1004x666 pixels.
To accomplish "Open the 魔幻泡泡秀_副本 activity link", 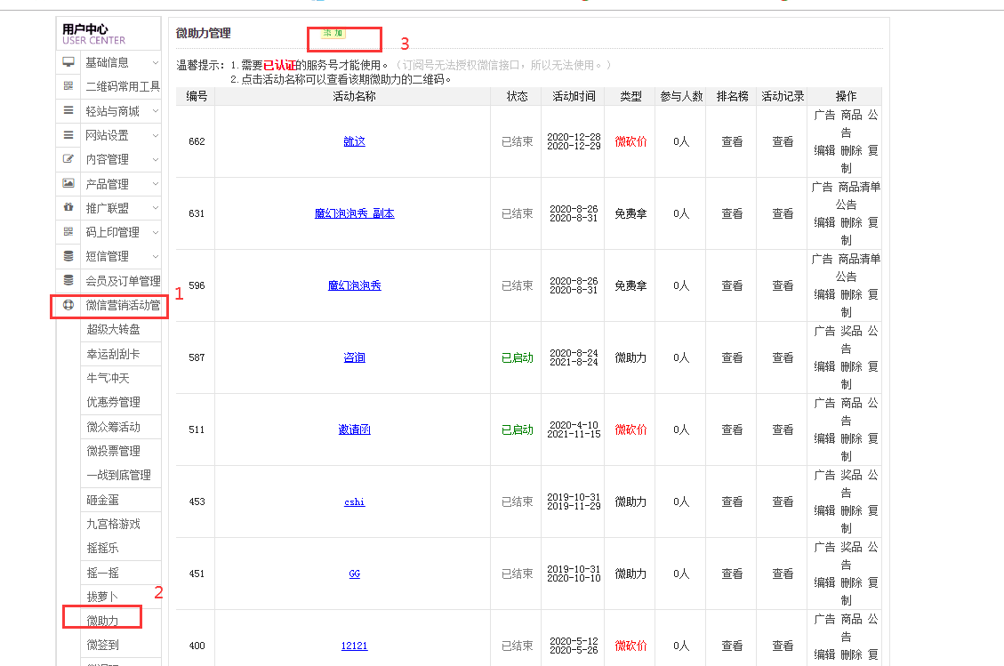I will pyautogui.click(x=354, y=213).
